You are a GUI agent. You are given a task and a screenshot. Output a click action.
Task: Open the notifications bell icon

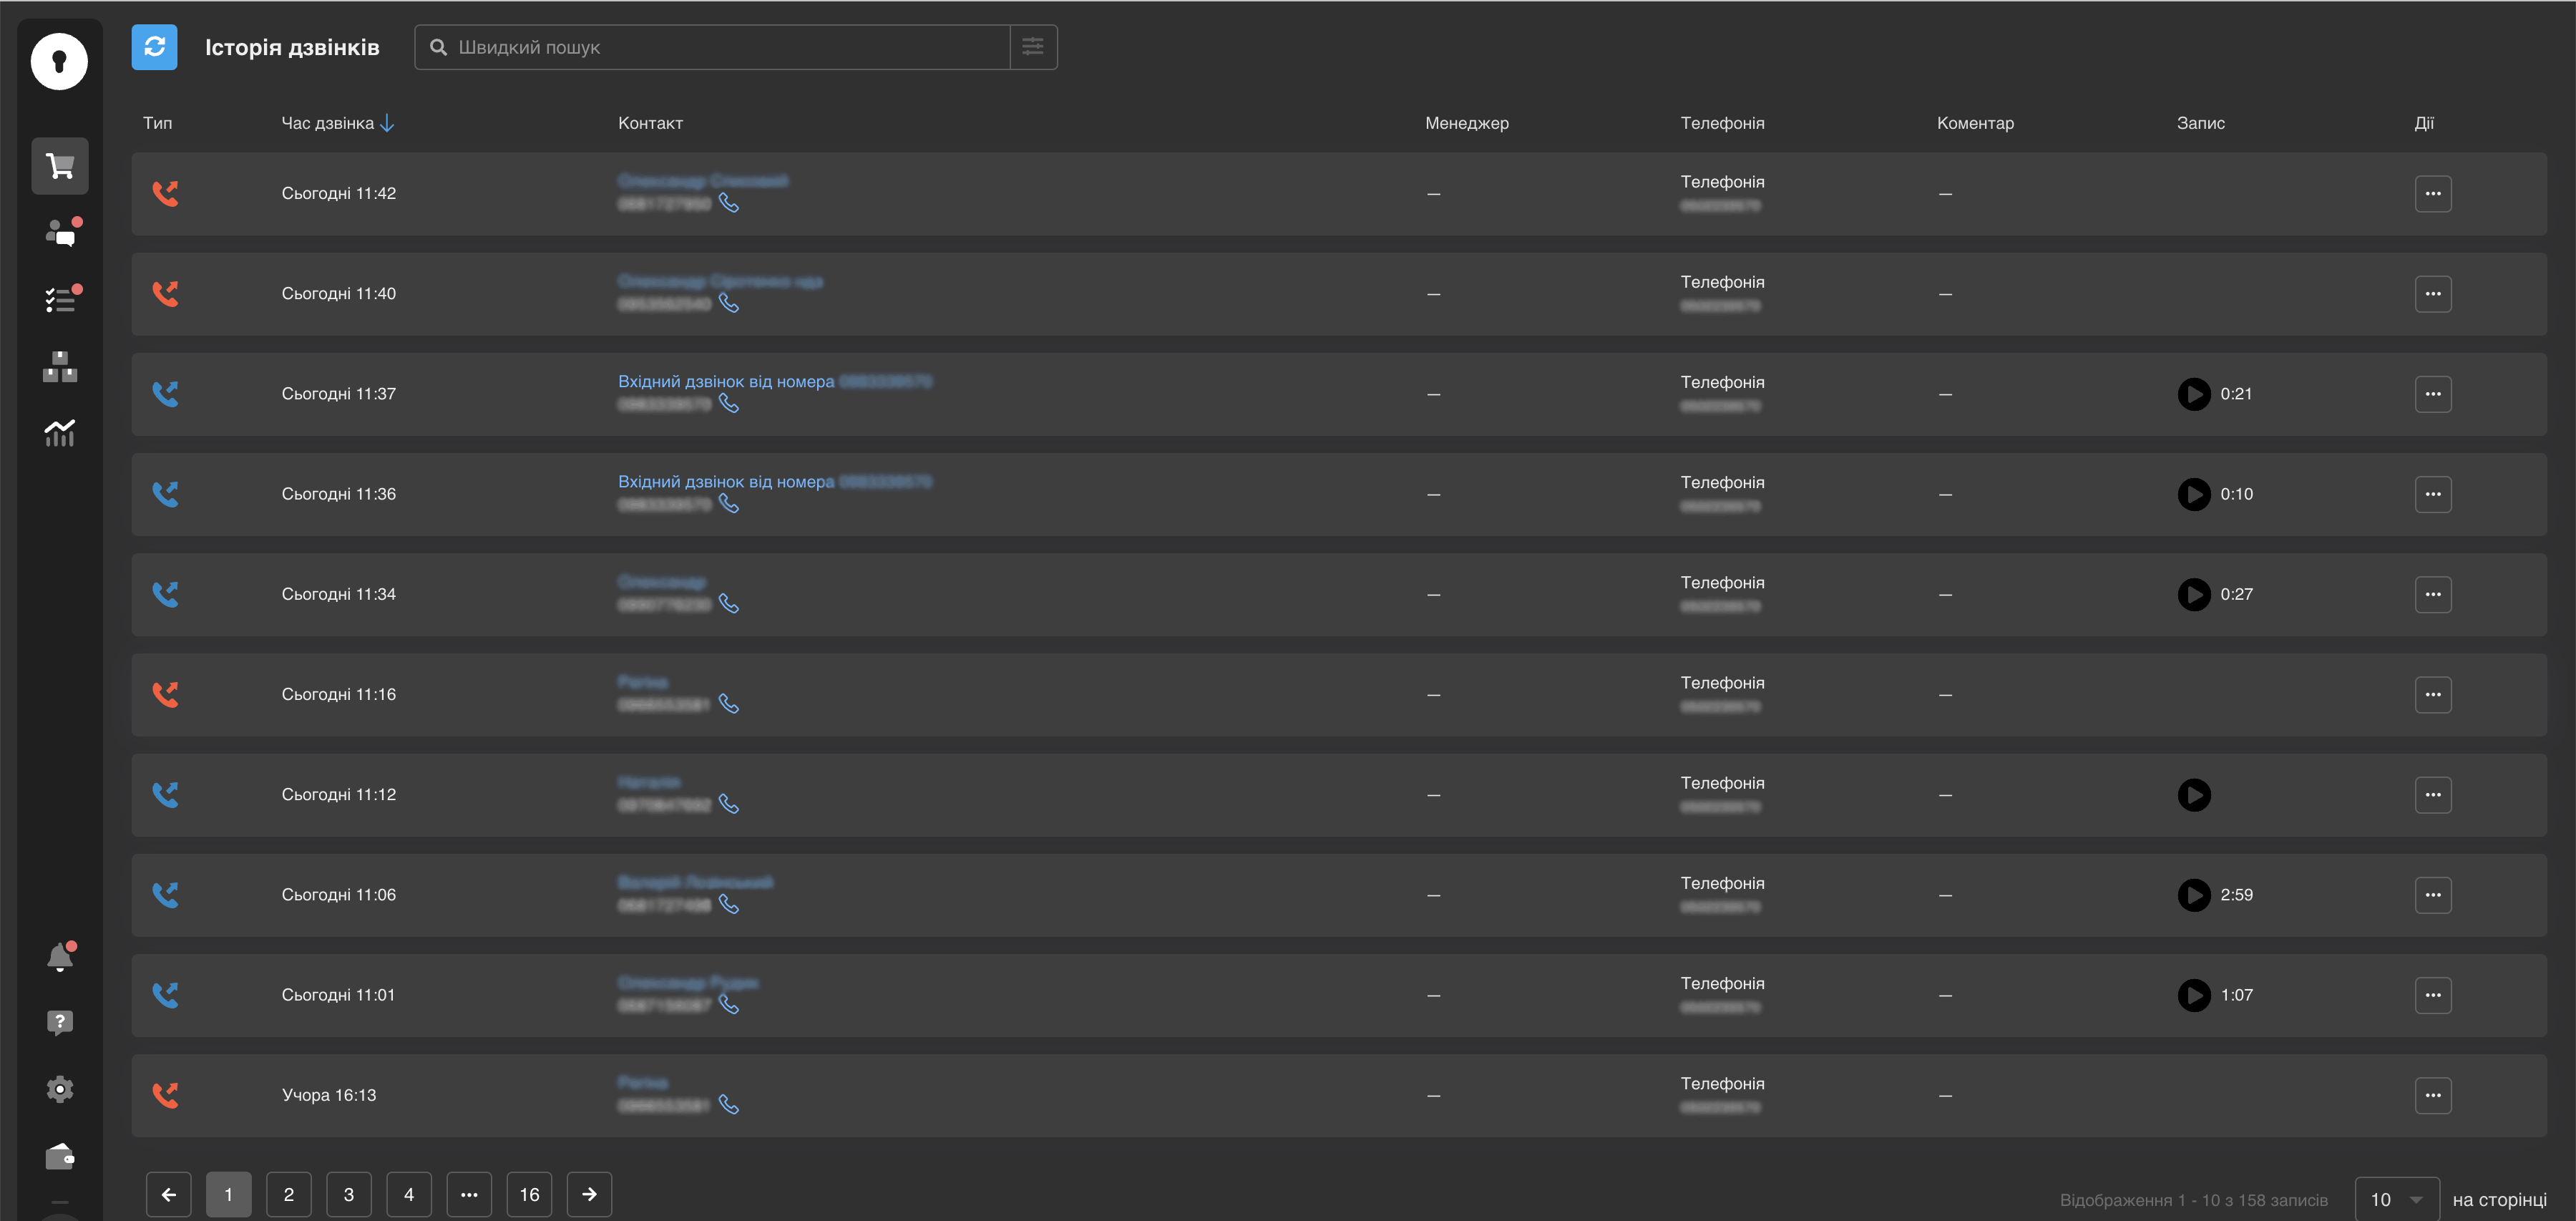[60, 957]
